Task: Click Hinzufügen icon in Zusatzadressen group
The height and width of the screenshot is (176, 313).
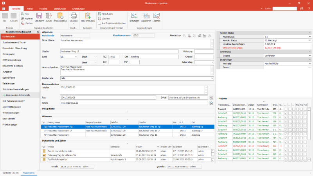Action: click(134, 16)
